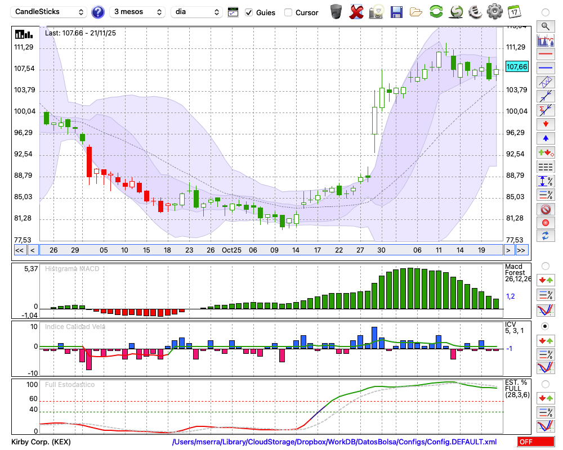
Task: Click the blue floppy disk save icon
Action: coord(396,12)
